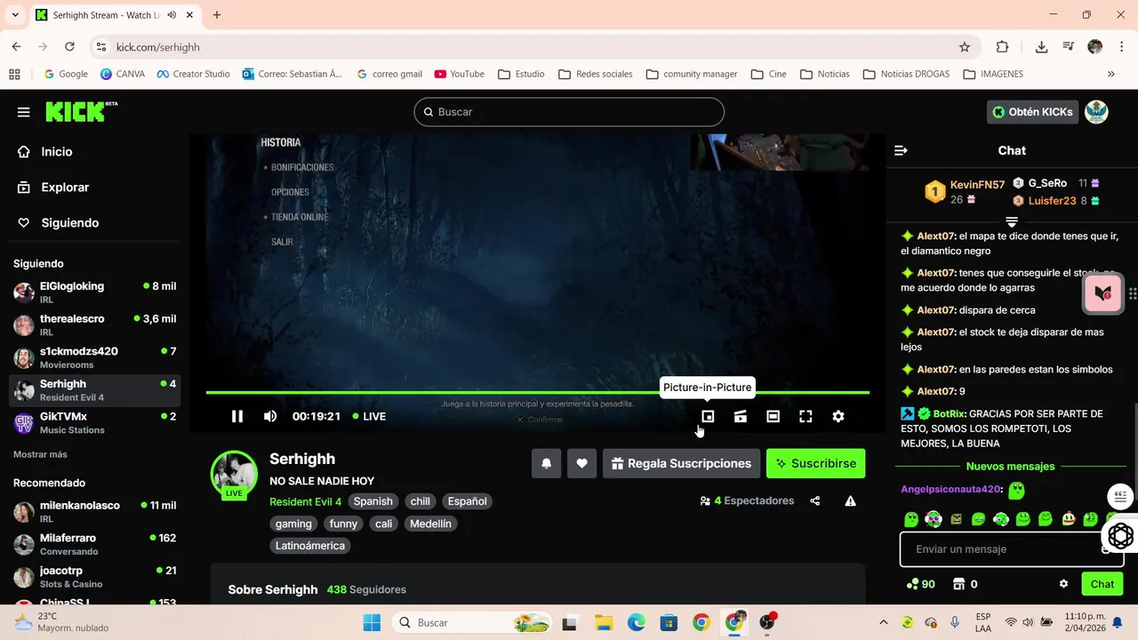Open the hamburger sidebar menu
This screenshot has height=640, width=1138.
pos(24,112)
